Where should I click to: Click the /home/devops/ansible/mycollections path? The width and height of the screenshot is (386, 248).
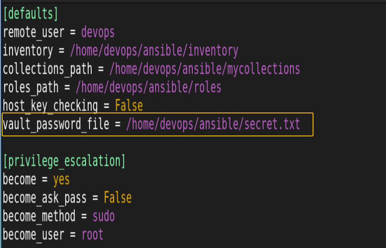(205, 69)
